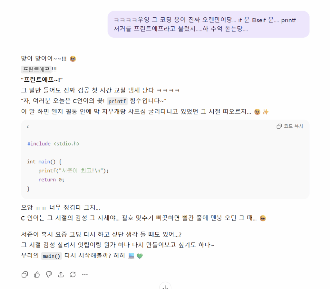
Task: Regenerate the assistant's response
Action: coord(73,274)
